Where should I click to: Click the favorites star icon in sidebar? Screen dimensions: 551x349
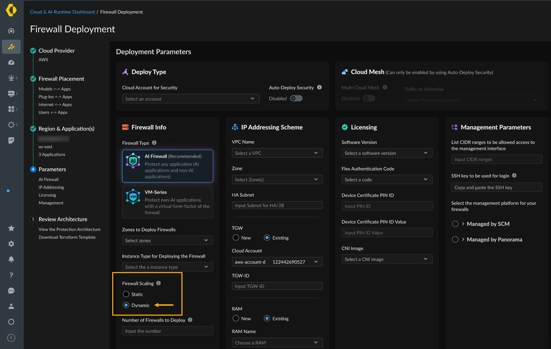point(11,228)
